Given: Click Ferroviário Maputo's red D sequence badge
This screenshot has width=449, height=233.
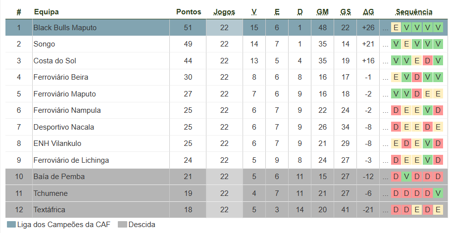Looking at the screenshot, I should pos(417,94).
